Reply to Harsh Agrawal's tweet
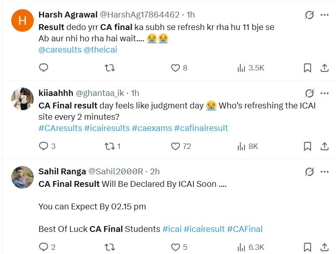 43,68
